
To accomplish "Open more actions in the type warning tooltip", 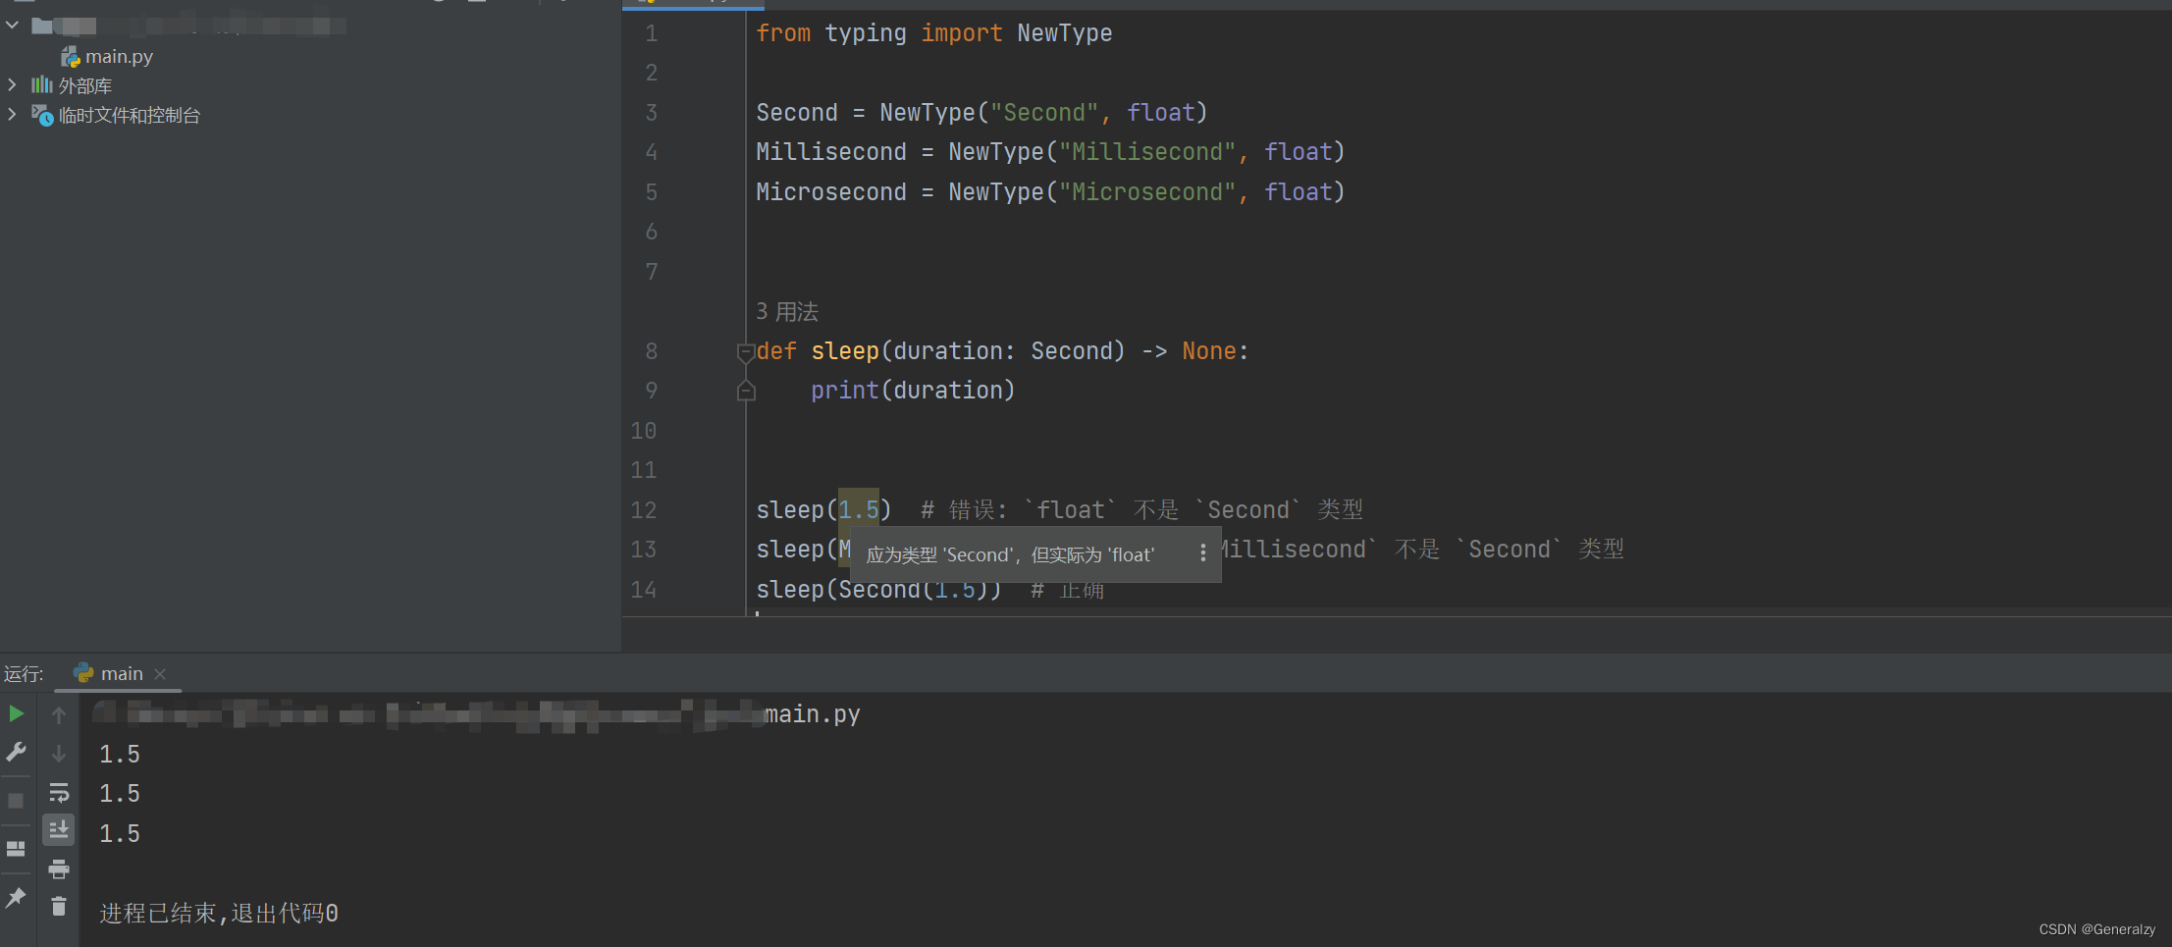I will tap(1202, 553).
